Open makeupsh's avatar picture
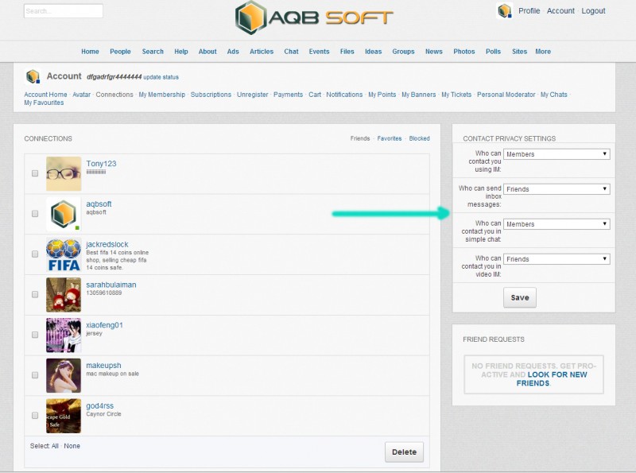The height and width of the screenshot is (473, 636). tap(64, 376)
